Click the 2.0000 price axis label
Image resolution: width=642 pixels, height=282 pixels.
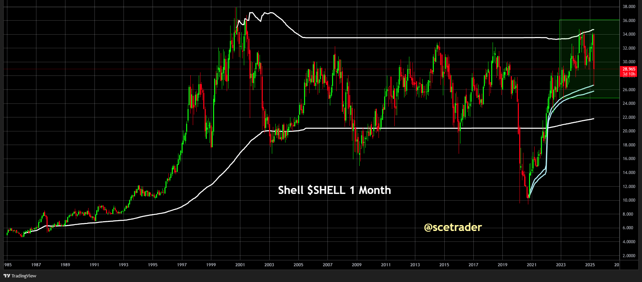coord(629,256)
